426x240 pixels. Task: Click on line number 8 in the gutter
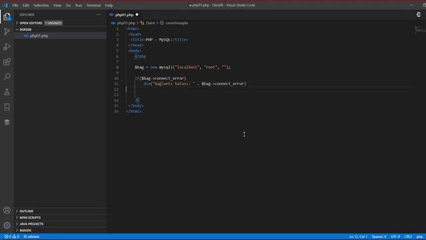pyautogui.click(x=117, y=67)
